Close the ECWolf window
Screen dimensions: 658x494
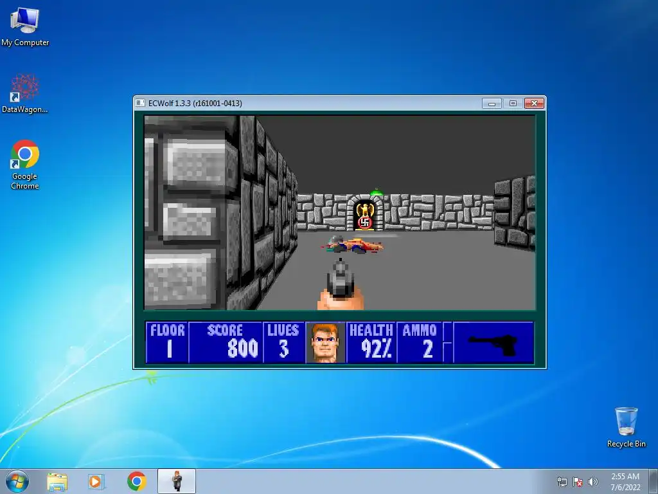(x=534, y=104)
